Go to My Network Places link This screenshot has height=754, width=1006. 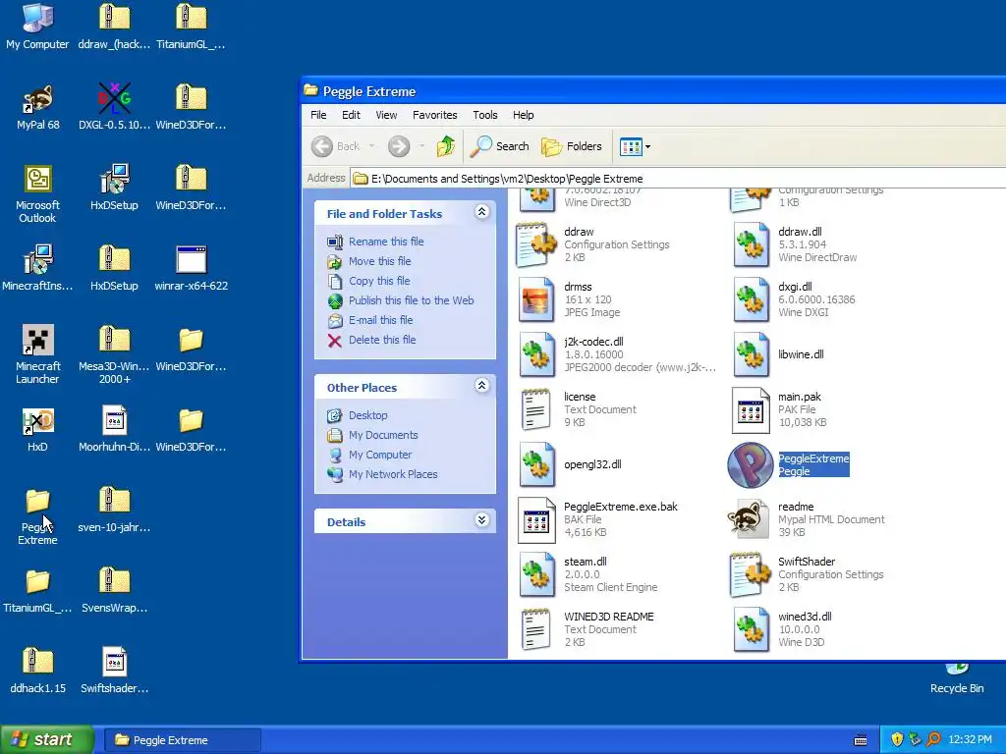393,474
